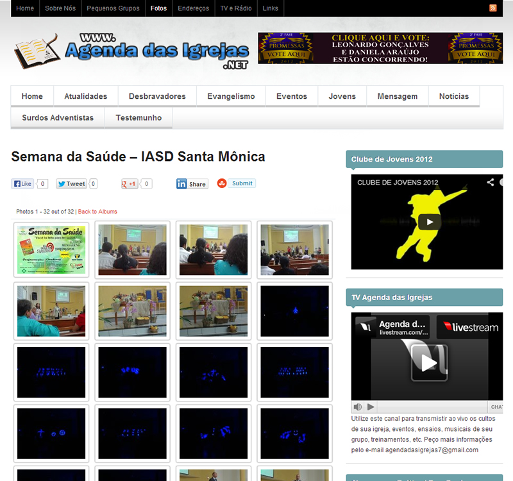
Task: Click the Google +1 button
Action: coord(130,184)
